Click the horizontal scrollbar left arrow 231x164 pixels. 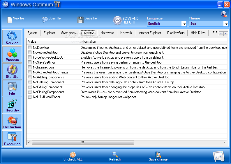click(29, 142)
